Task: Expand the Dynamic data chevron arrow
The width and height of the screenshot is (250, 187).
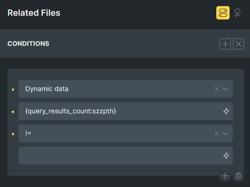Action: [225, 89]
